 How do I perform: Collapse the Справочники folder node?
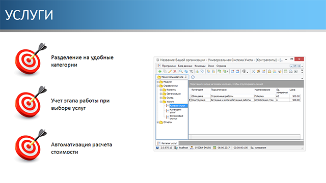[x=157, y=86]
